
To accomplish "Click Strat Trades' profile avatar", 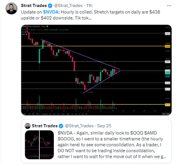I will [x=11, y=8].
